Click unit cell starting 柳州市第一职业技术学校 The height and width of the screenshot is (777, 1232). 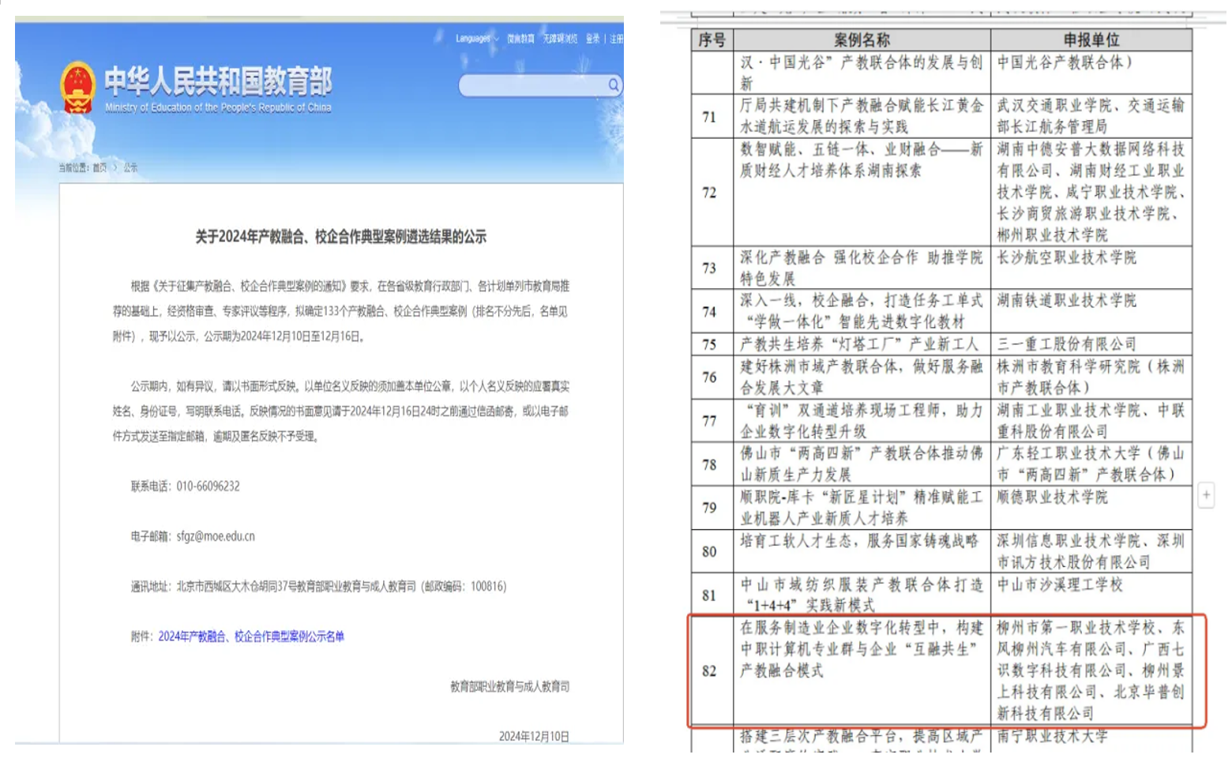click(1091, 671)
